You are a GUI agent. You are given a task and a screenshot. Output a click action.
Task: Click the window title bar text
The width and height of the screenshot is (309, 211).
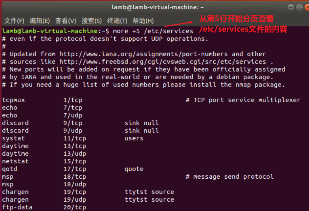point(158,7)
